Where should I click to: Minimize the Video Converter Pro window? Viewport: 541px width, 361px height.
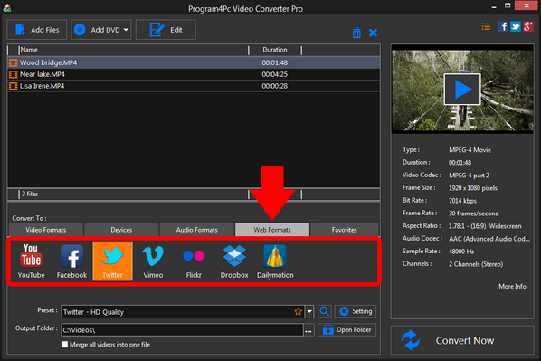click(x=494, y=6)
